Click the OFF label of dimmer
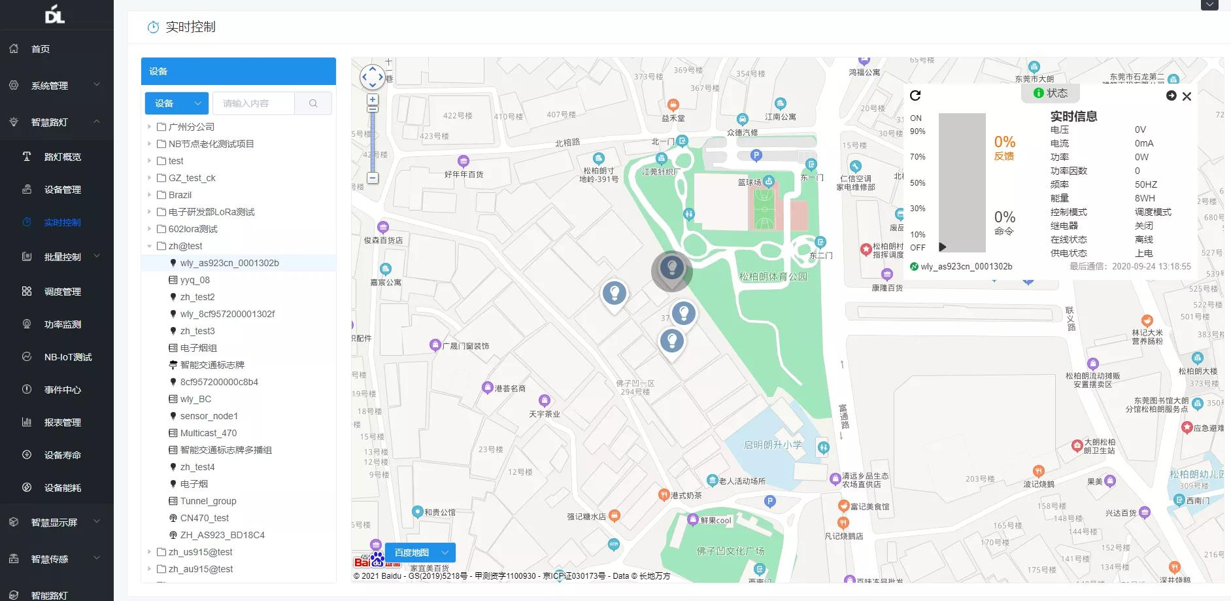 (918, 248)
